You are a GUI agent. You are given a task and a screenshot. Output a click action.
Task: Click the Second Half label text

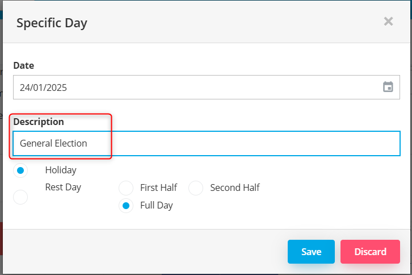pos(235,188)
